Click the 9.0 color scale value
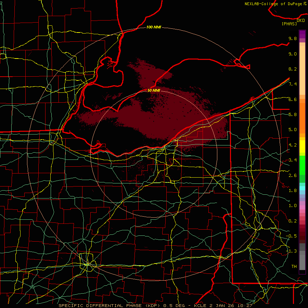The width and height of the screenshot is (308, 308). tap(293, 54)
